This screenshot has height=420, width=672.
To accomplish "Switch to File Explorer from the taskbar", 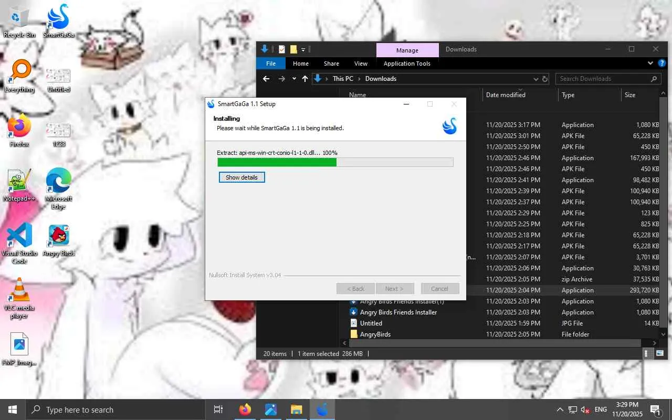I will [296, 409].
